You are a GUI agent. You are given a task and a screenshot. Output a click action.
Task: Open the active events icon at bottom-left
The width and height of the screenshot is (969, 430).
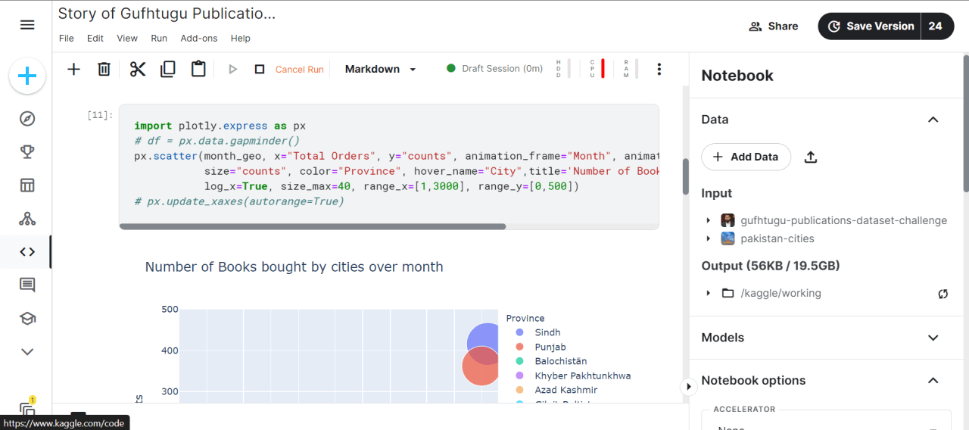coord(27,408)
